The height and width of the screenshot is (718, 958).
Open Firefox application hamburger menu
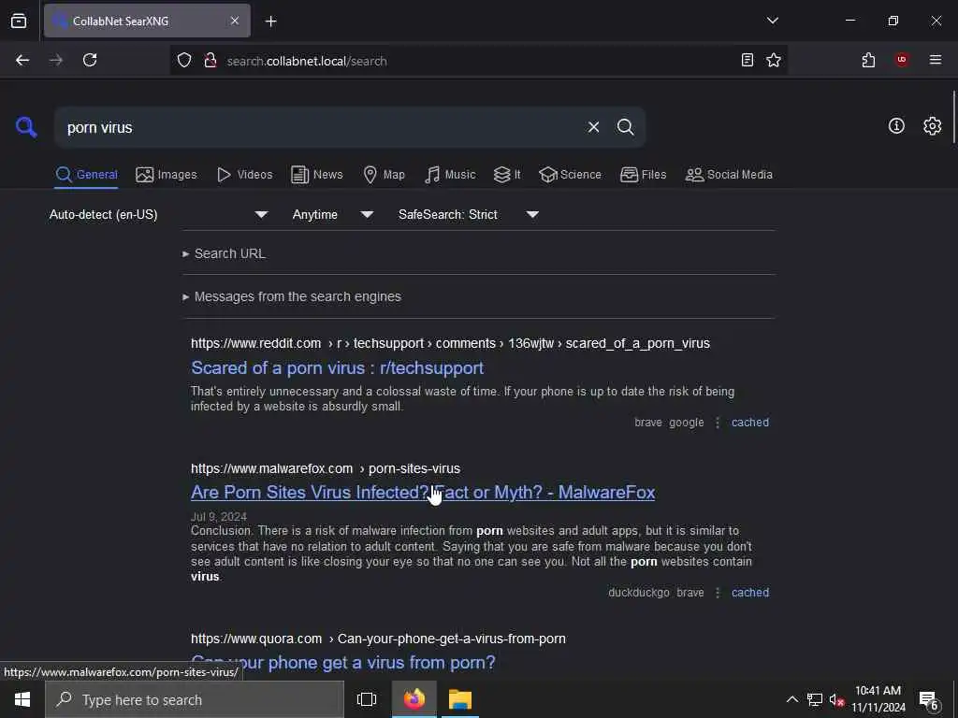(936, 60)
